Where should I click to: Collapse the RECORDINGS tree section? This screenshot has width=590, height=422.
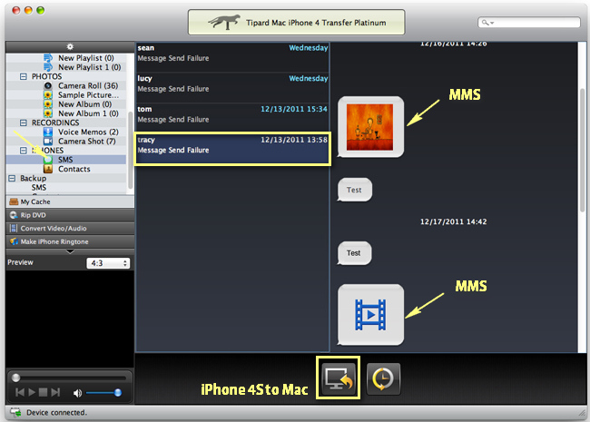click(24, 123)
